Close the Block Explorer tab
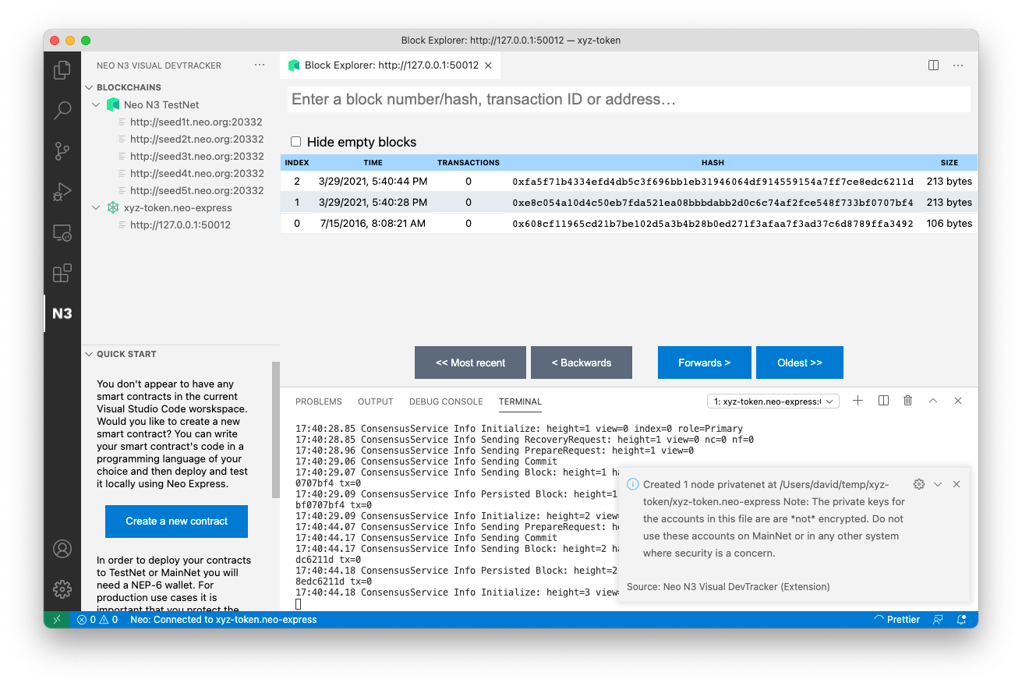 point(488,65)
